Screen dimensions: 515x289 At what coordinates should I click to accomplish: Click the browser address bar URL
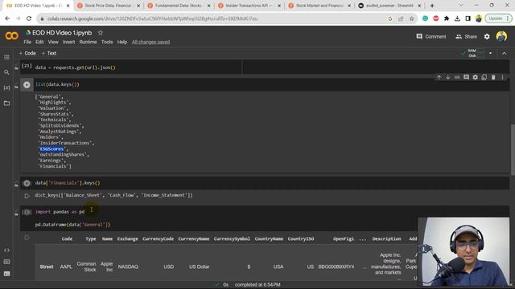click(x=152, y=18)
